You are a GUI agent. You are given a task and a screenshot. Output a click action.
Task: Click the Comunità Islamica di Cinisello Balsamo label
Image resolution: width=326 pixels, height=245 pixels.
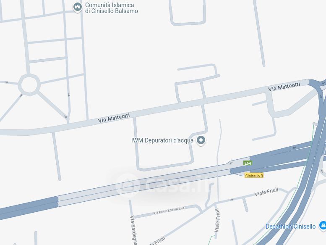coord(112,8)
